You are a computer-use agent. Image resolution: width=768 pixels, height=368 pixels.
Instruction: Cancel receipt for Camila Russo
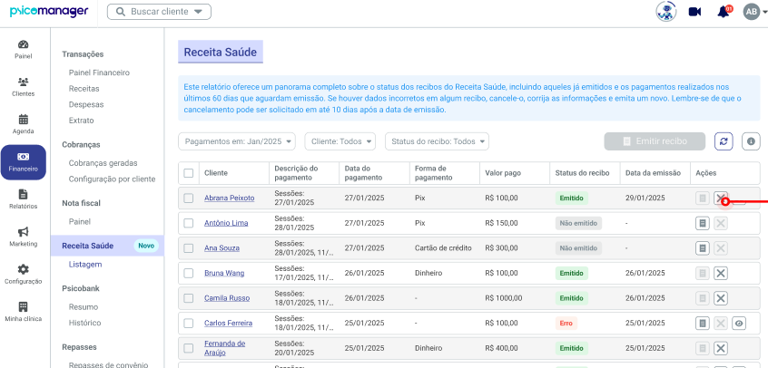(x=720, y=298)
